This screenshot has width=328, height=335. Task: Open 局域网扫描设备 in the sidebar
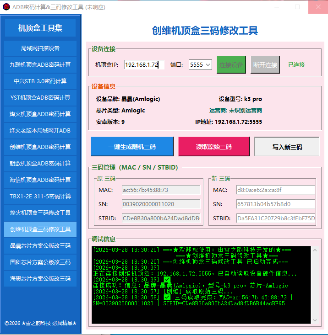click(x=40, y=48)
